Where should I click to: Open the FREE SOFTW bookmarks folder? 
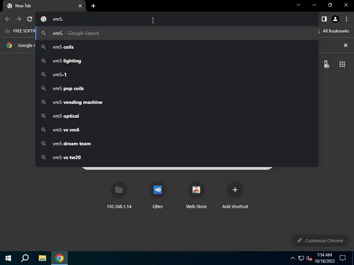point(20,31)
